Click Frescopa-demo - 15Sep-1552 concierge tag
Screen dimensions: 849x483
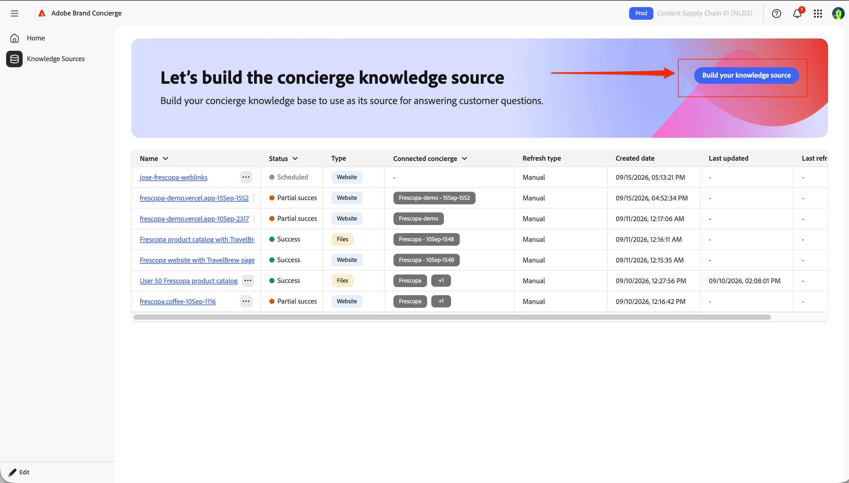435,198
